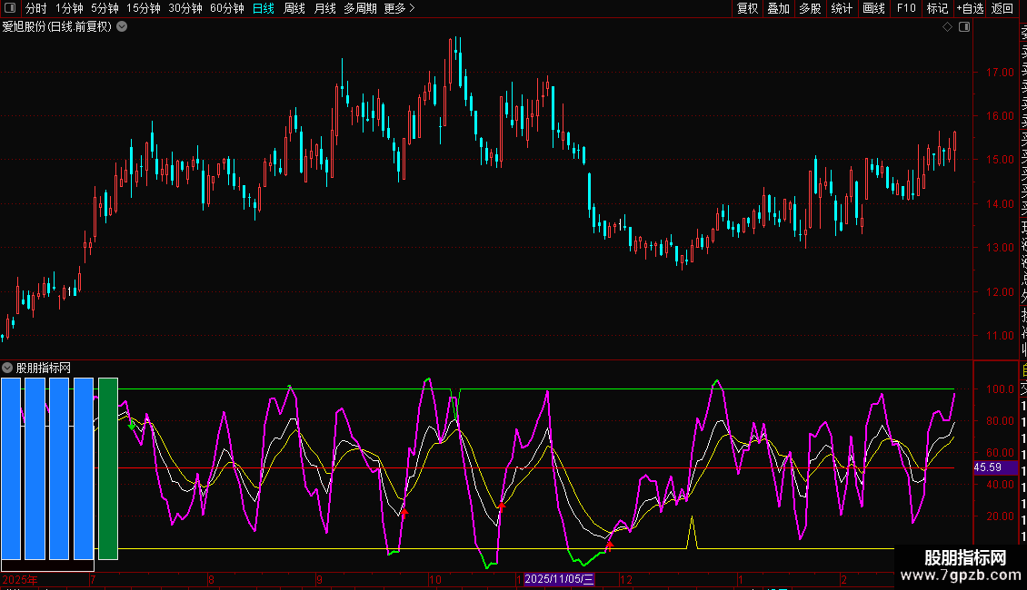Switch to 周线 weekly period
The height and width of the screenshot is (590, 1027).
[x=294, y=8]
